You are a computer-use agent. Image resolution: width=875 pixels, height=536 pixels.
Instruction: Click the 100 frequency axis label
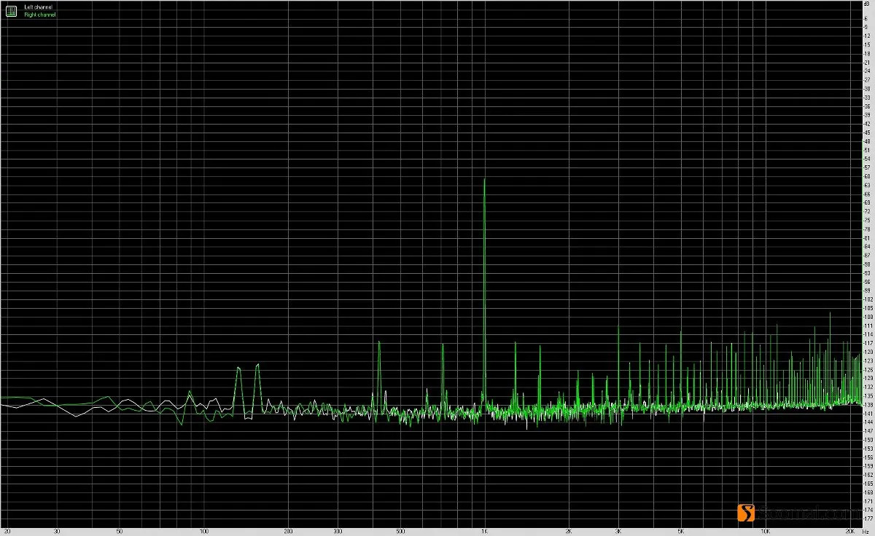pos(203,531)
